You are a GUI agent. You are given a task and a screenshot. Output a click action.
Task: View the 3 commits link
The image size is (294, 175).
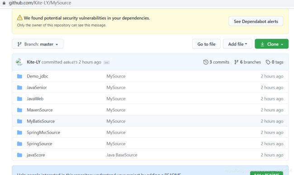point(219,62)
